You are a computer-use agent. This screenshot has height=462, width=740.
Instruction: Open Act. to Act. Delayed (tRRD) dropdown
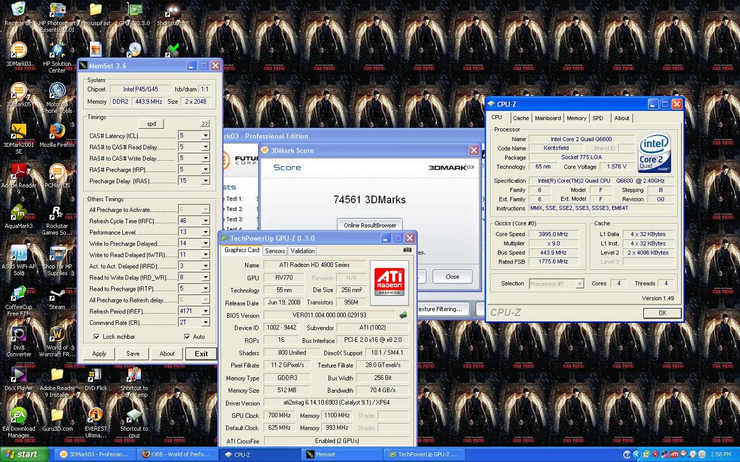[206, 266]
